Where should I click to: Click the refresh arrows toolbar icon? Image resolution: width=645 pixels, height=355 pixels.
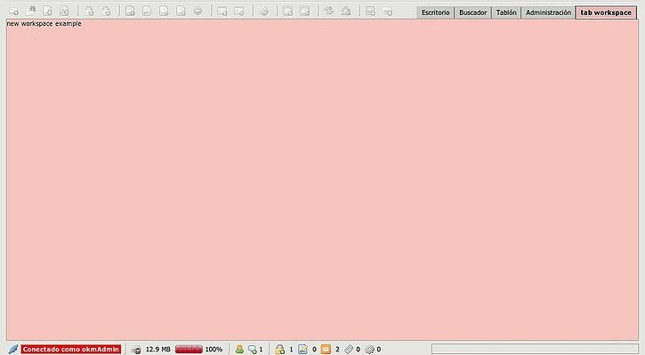(328, 11)
